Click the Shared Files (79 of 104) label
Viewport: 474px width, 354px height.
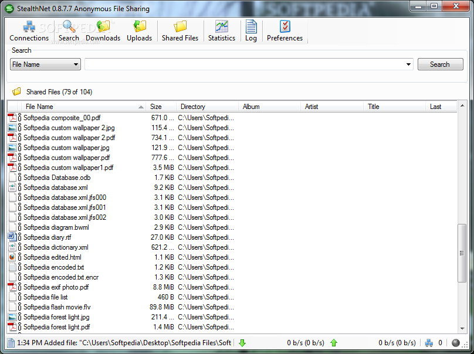(x=59, y=92)
